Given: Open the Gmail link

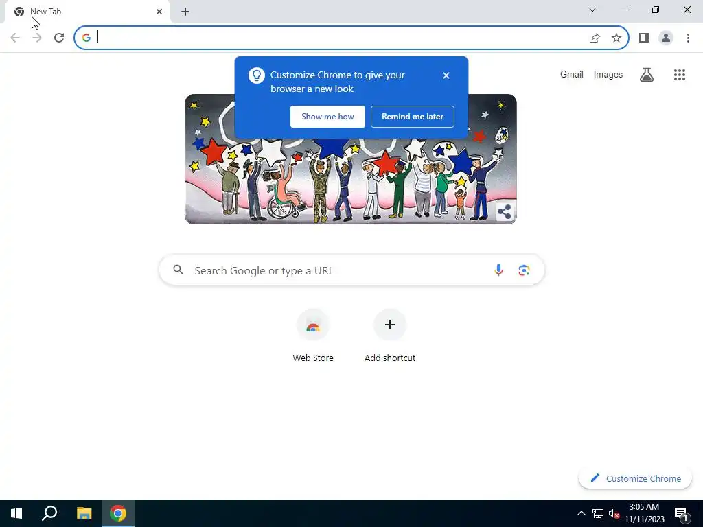Looking at the screenshot, I should point(572,74).
